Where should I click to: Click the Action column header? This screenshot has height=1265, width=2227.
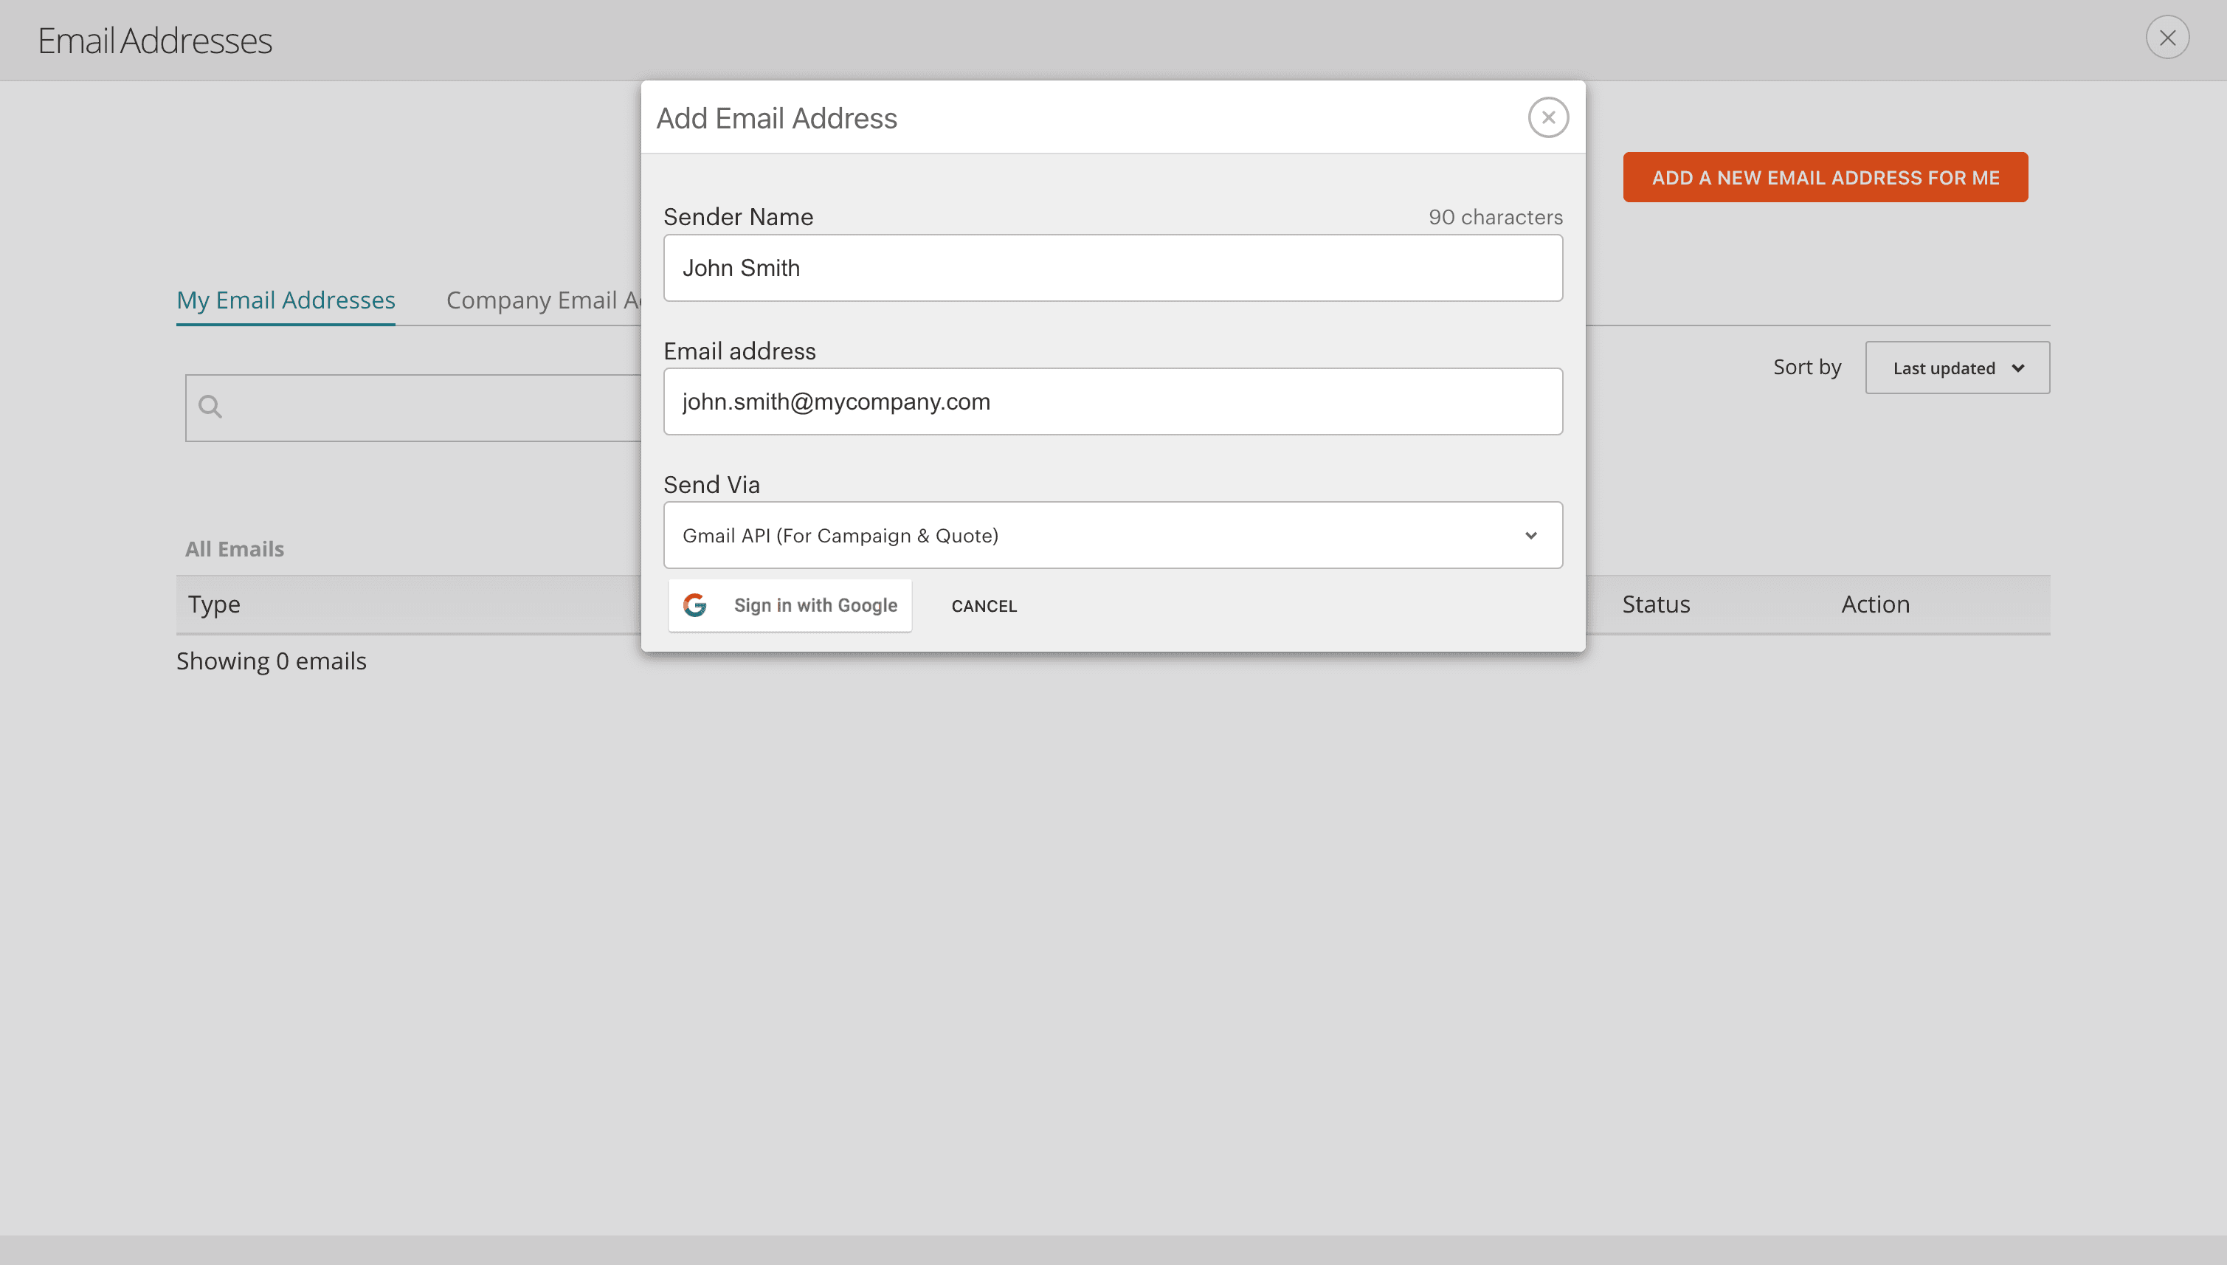point(1875,604)
